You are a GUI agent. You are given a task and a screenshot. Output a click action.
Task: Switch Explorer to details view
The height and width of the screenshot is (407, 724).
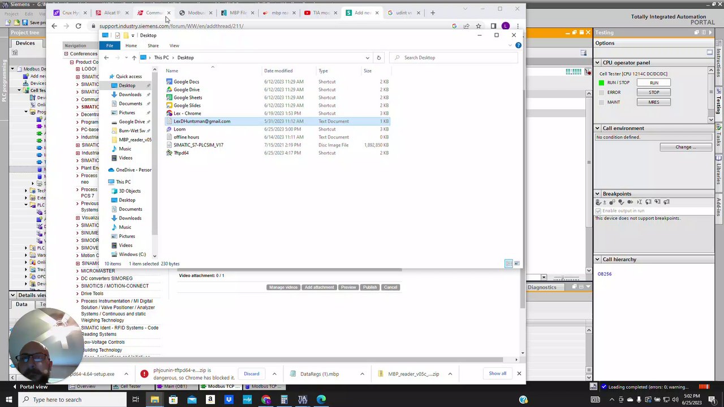[x=508, y=264]
